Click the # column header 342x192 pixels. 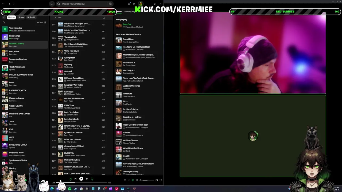tap(55, 18)
